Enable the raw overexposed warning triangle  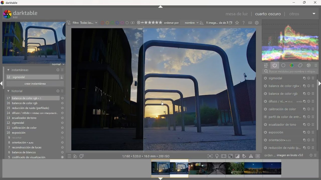pyautogui.click(x=251, y=156)
